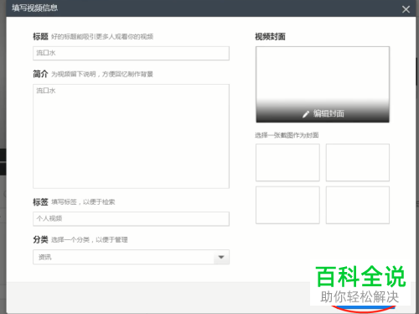Click the 选择一张截图作为封面 hint text
This screenshot has height=314, width=419.
click(x=287, y=135)
